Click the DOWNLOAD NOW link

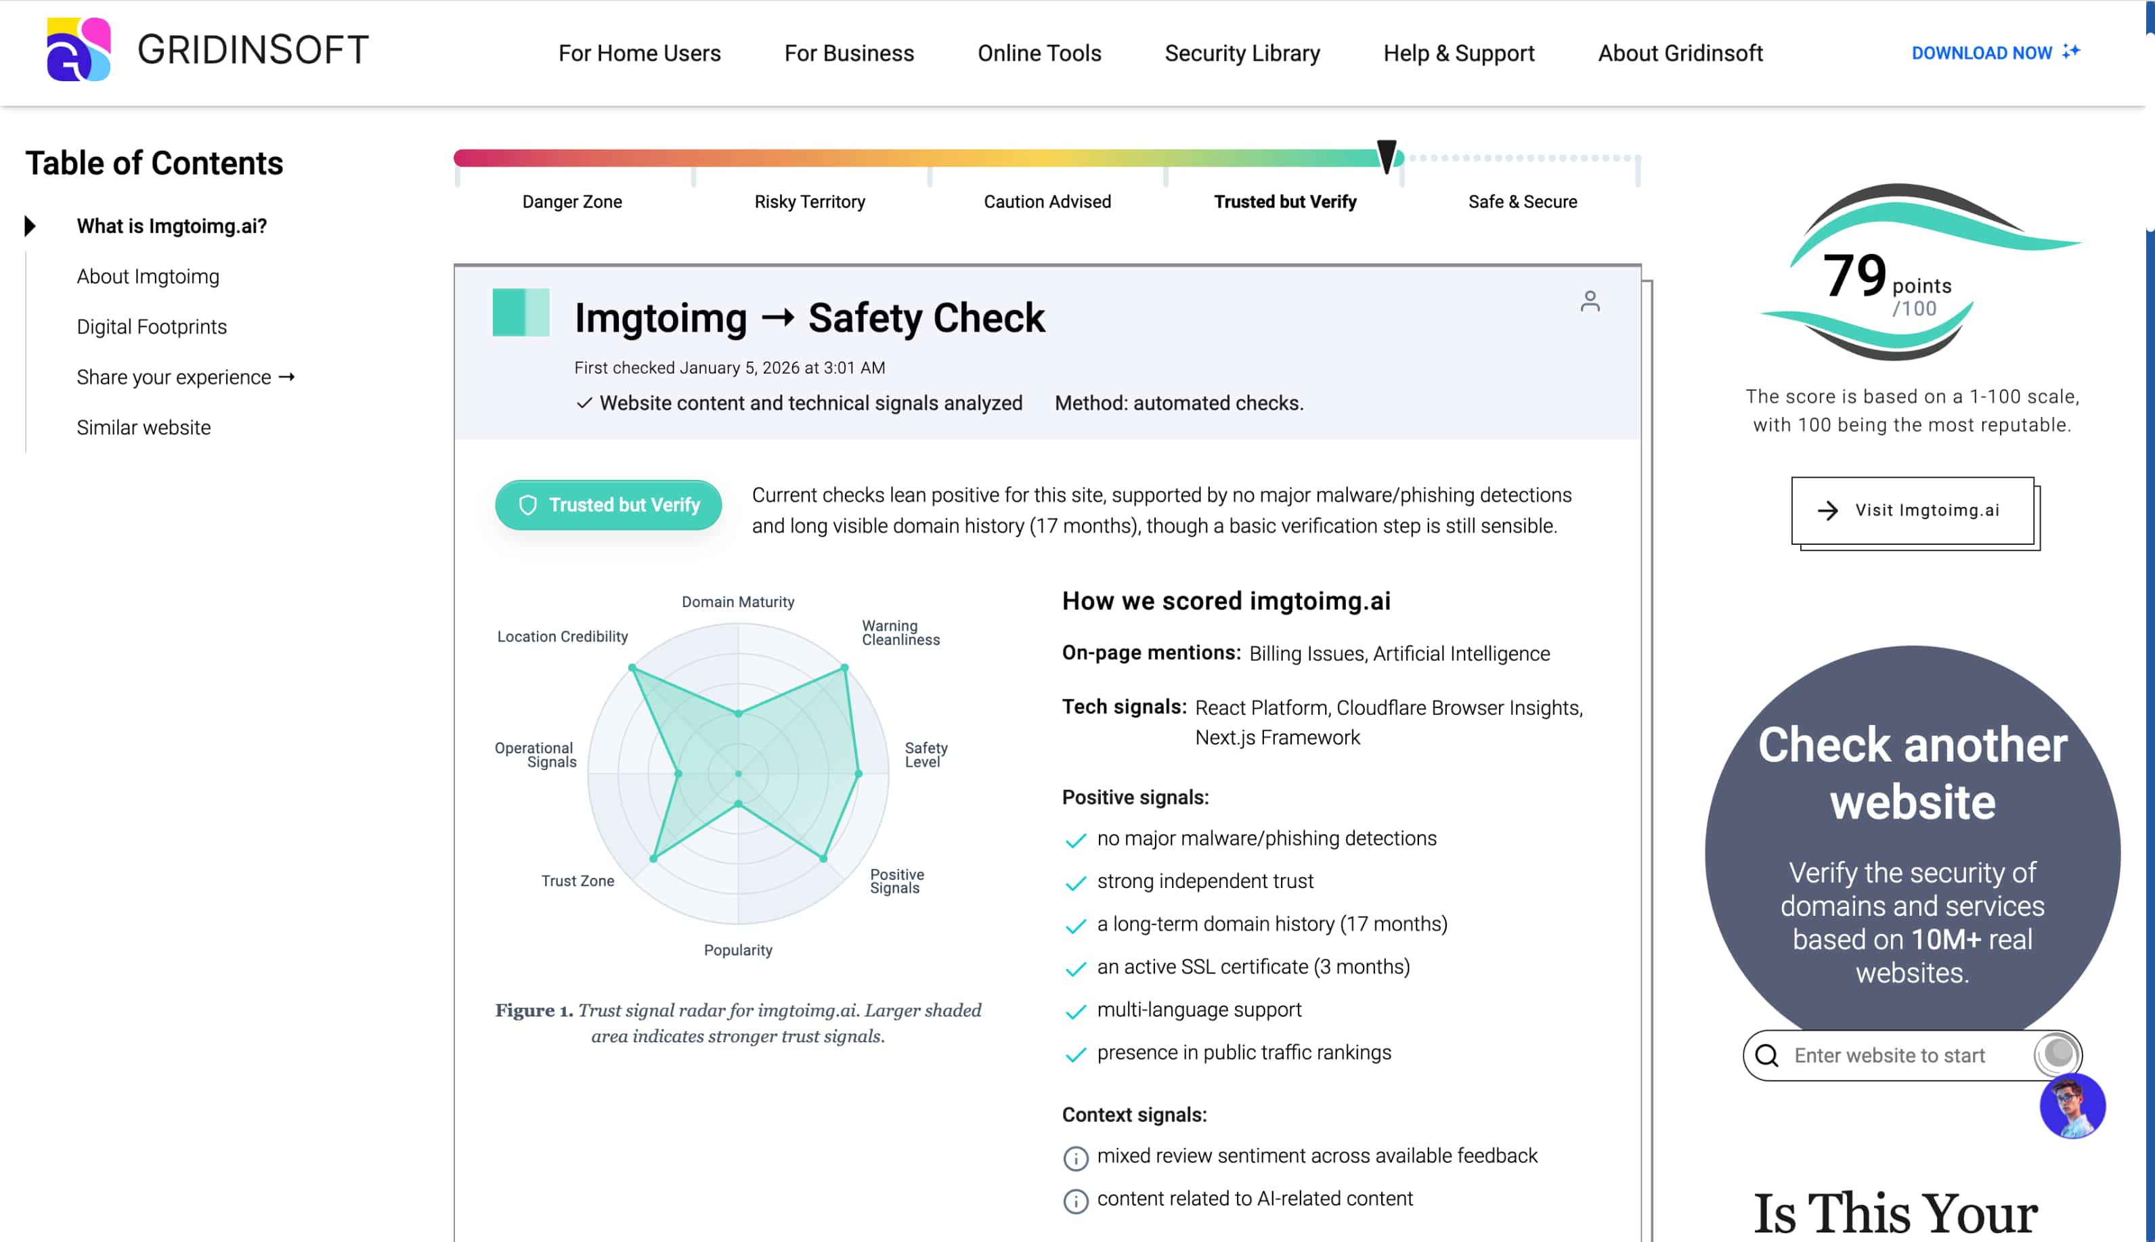(1982, 53)
